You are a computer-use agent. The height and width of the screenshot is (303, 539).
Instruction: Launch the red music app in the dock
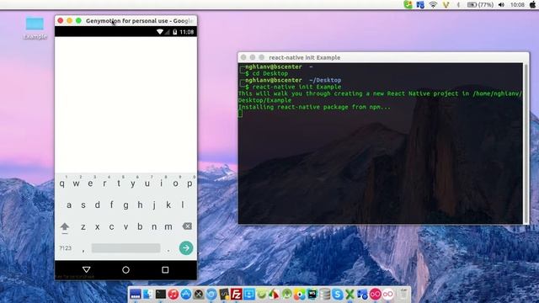pos(173,294)
